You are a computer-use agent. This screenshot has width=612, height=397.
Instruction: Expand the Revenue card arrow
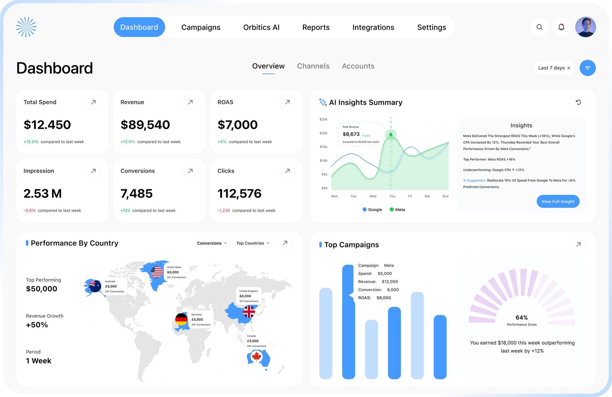(190, 102)
